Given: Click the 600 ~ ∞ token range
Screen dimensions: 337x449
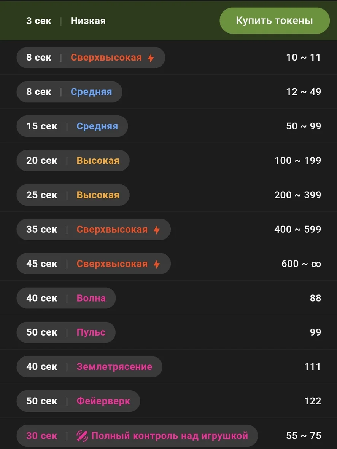Looking at the screenshot, I should 301,264.
